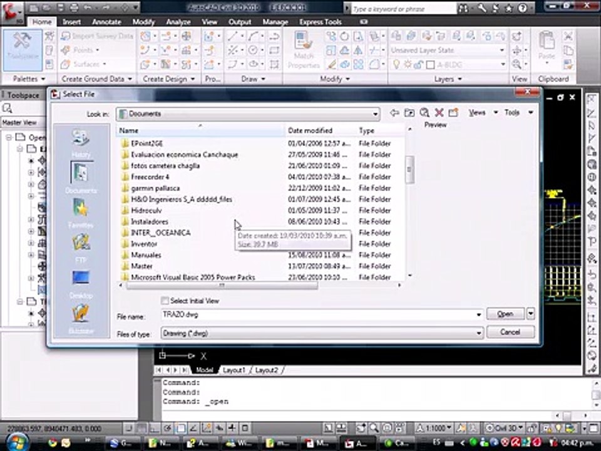Switch to Layout1 tab
This screenshot has width=601, height=451.
point(234,370)
